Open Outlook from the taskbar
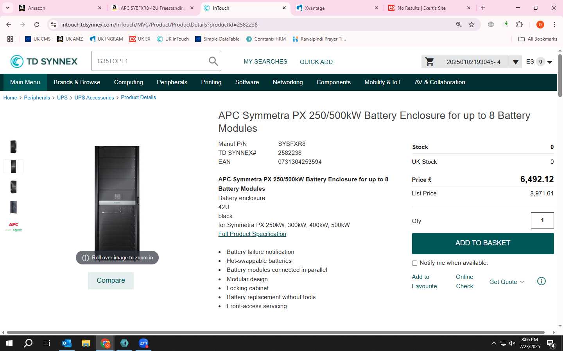The width and height of the screenshot is (563, 351). coord(67,343)
